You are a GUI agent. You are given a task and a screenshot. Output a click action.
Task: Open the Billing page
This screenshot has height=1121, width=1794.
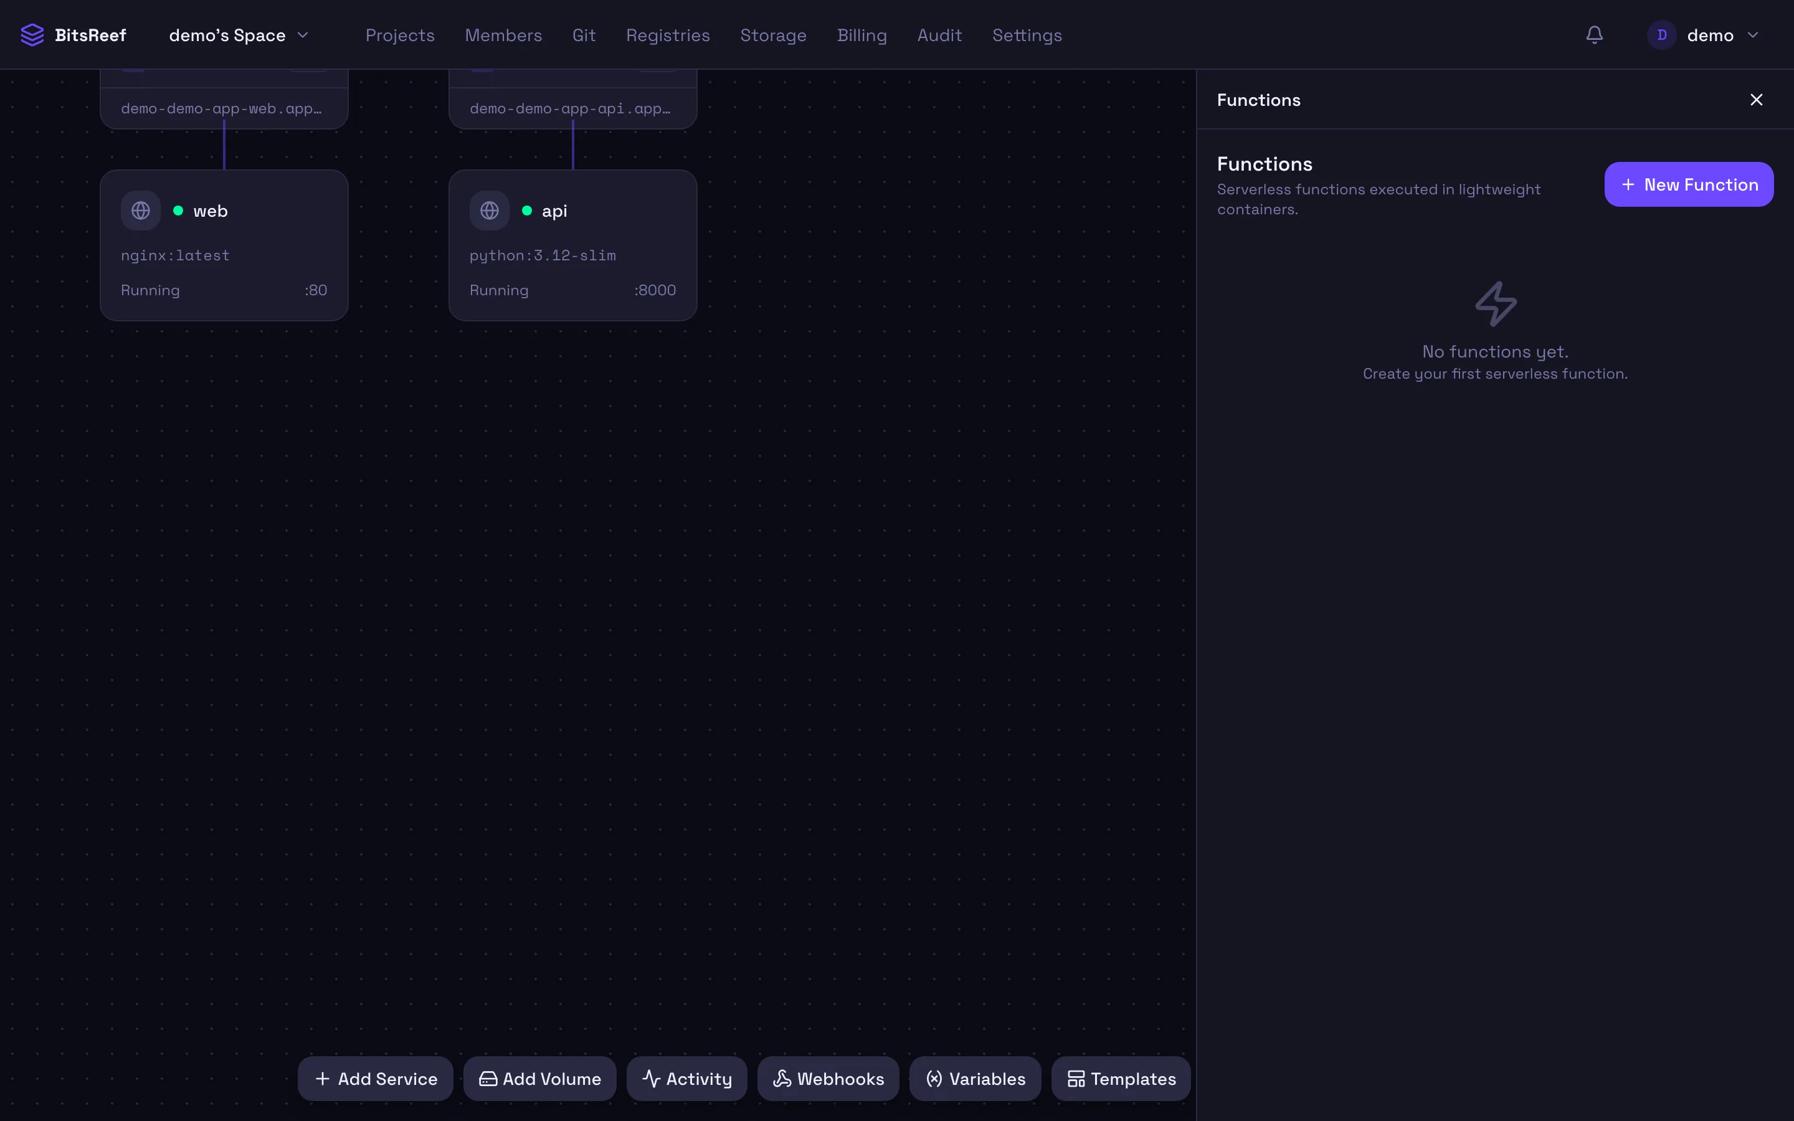click(x=861, y=35)
